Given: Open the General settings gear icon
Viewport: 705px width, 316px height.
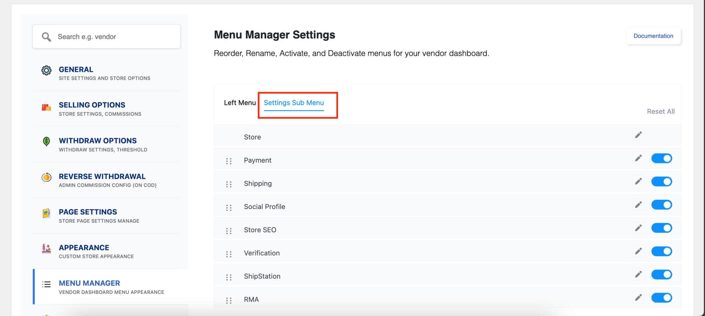Looking at the screenshot, I should coord(46,70).
